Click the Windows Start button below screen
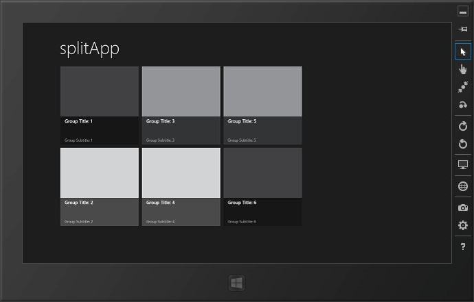The image size is (474, 302). point(236,283)
